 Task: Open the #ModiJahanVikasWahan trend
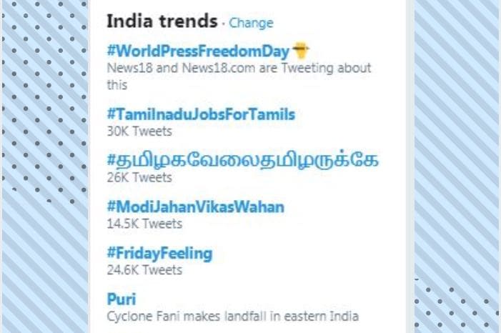pyautogui.click(x=196, y=207)
